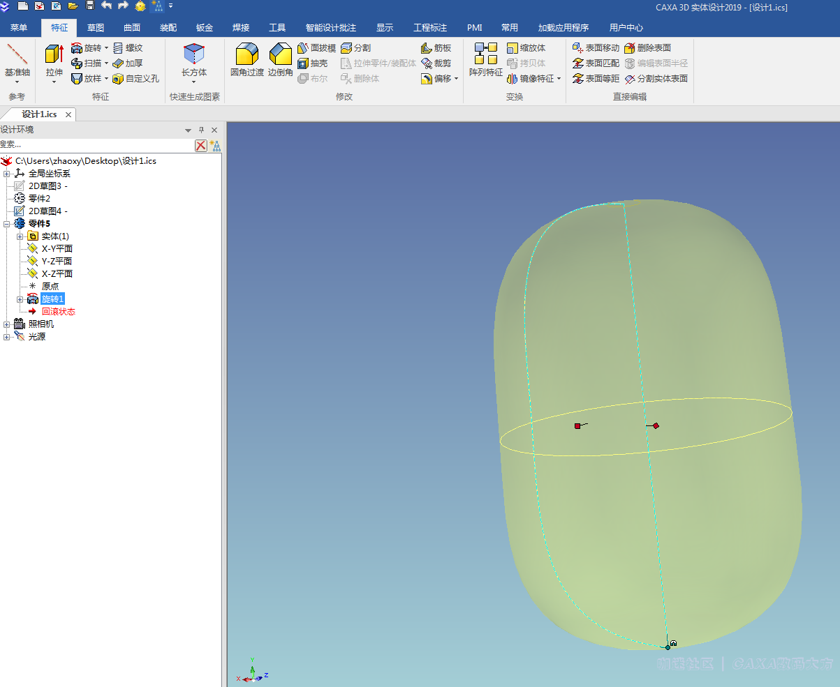
Task: Close the 设计1.ics document tab
Action: (x=68, y=114)
